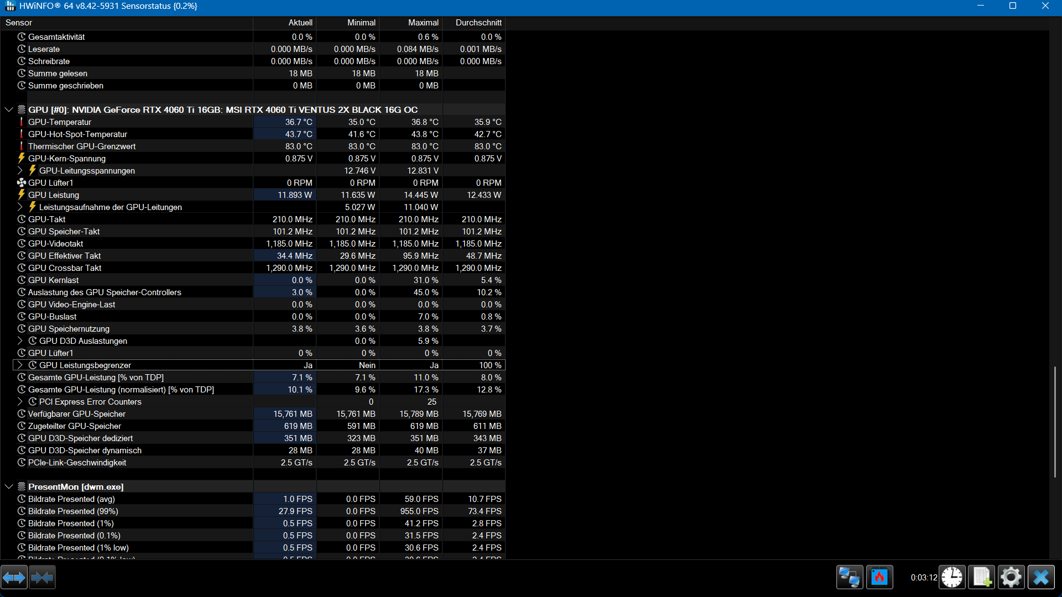
Task: Expand GPU-Leitungsspannungen sub-items
Action: [x=20, y=170]
